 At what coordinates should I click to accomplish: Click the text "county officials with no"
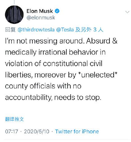click(43, 86)
